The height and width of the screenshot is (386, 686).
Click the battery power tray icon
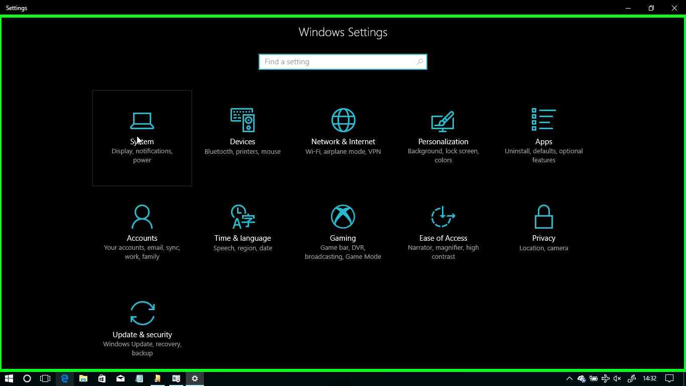[x=594, y=378]
